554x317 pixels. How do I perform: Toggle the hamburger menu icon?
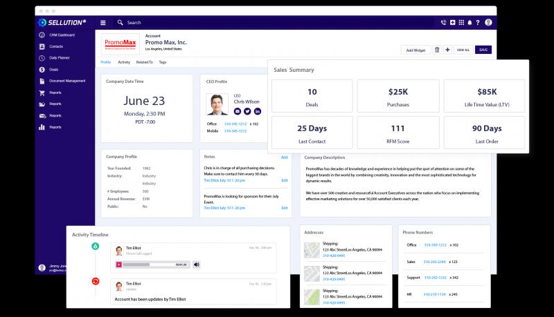tap(102, 23)
